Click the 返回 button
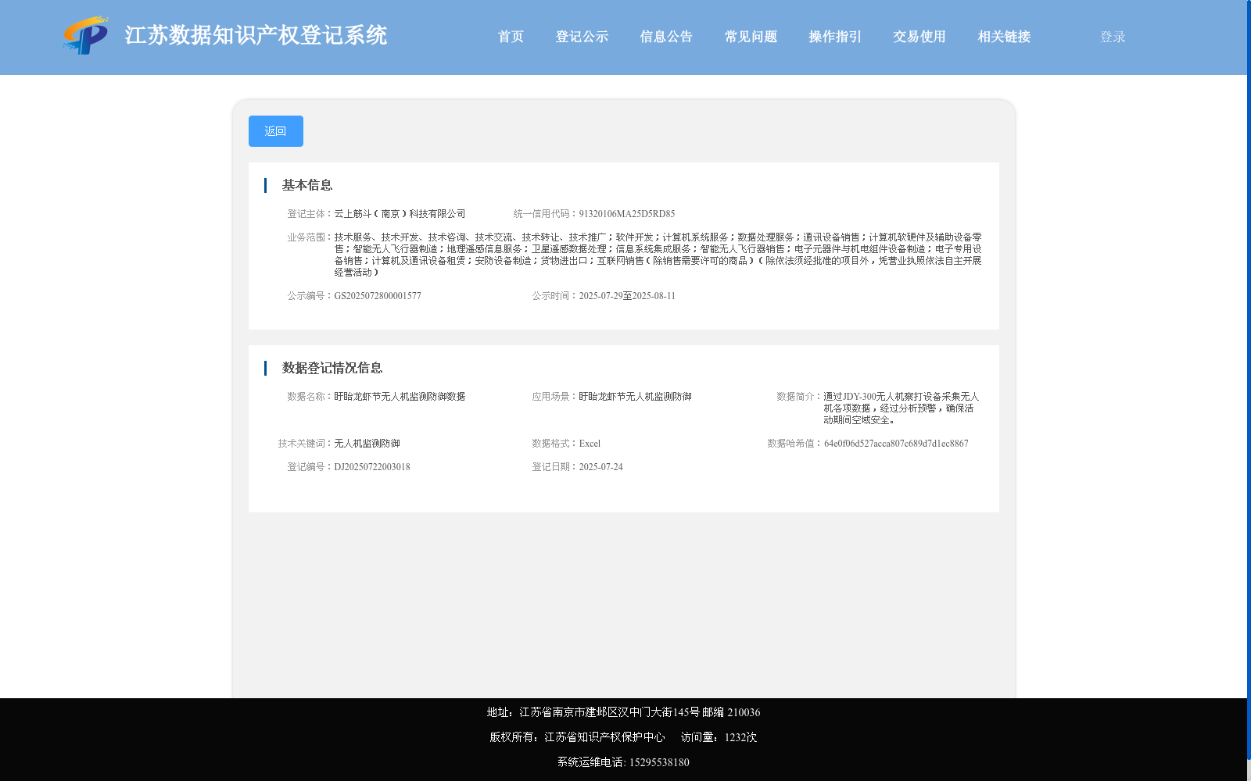The height and width of the screenshot is (781, 1251). click(x=275, y=131)
